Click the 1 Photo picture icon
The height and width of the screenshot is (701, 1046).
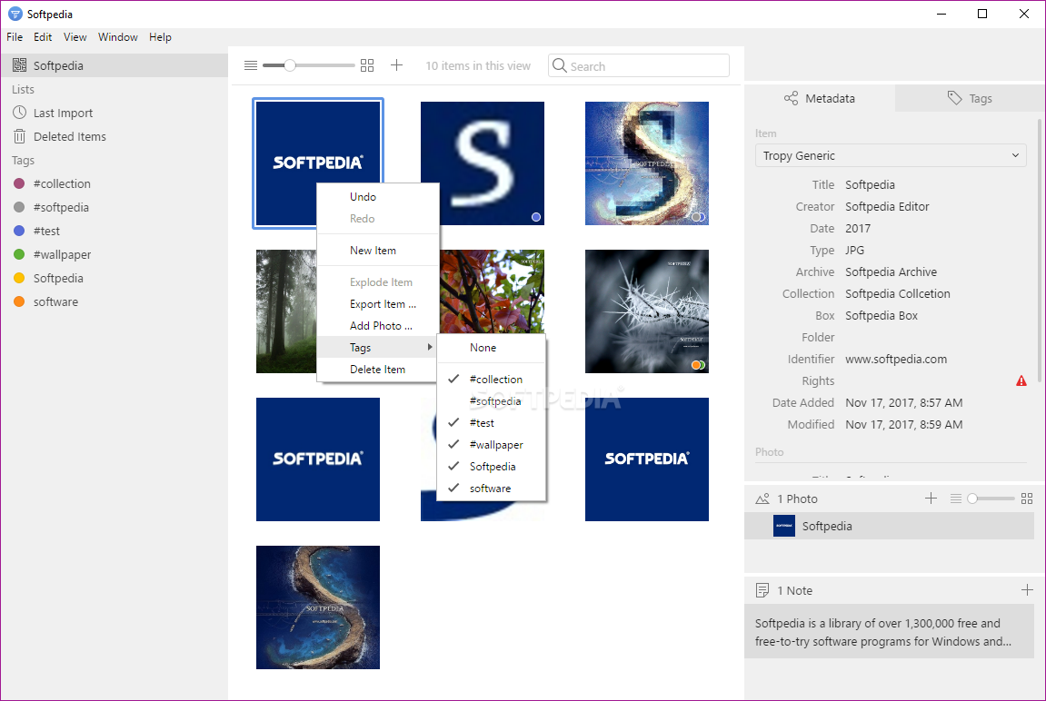[762, 499]
